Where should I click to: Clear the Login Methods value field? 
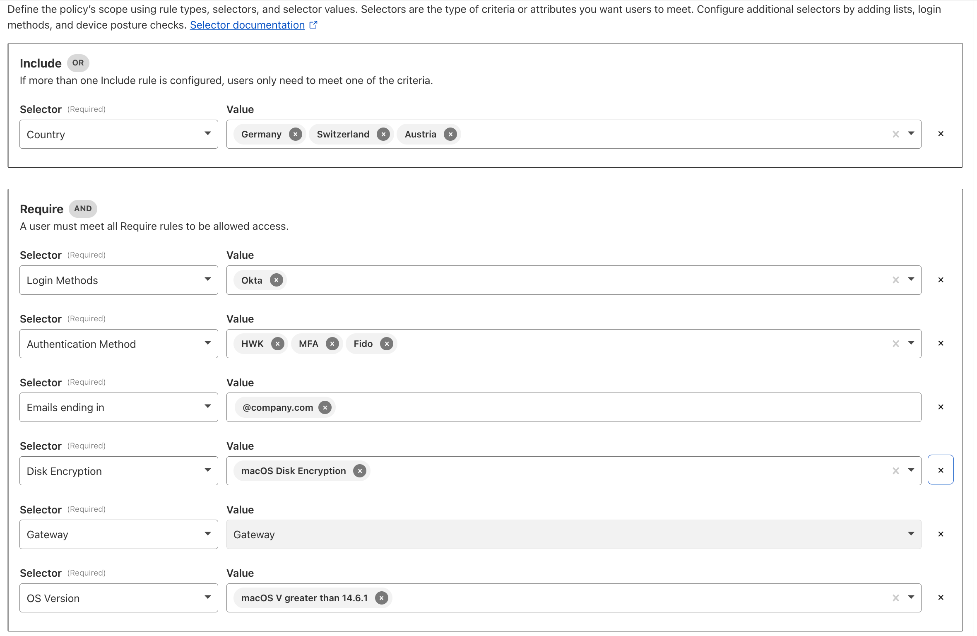(x=895, y=280)
